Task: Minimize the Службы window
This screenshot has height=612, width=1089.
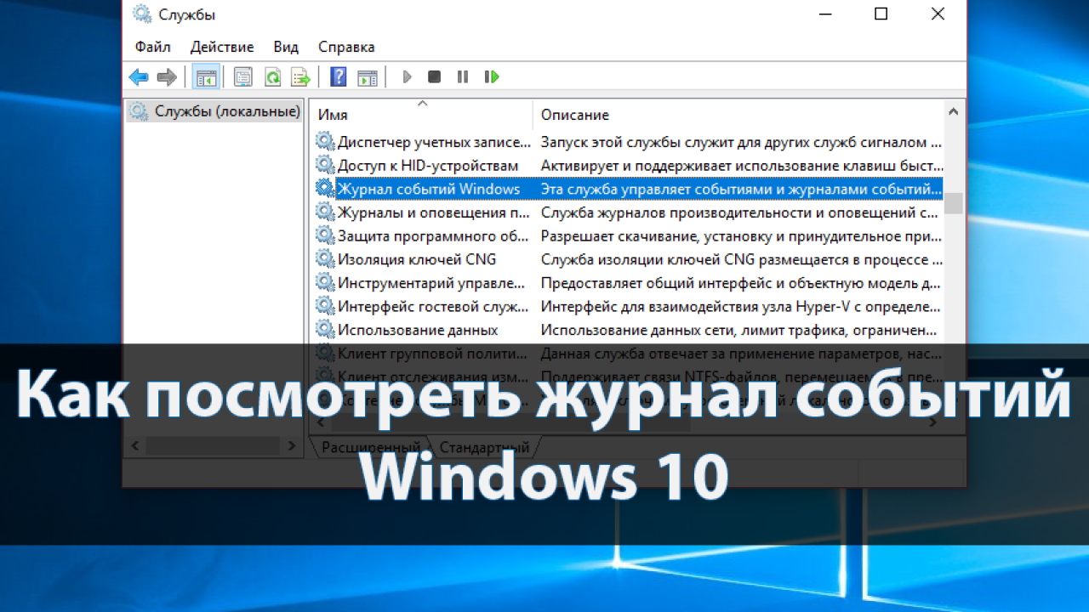Action: coord(824,14)
